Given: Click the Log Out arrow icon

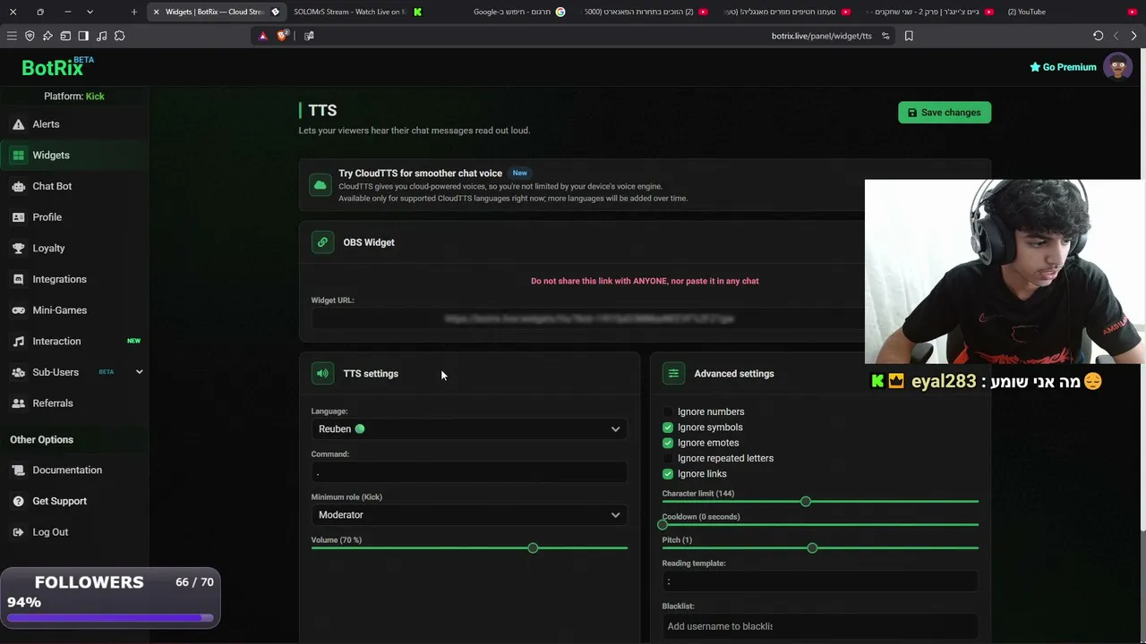Looking at the screenshot, I should 18,532.
